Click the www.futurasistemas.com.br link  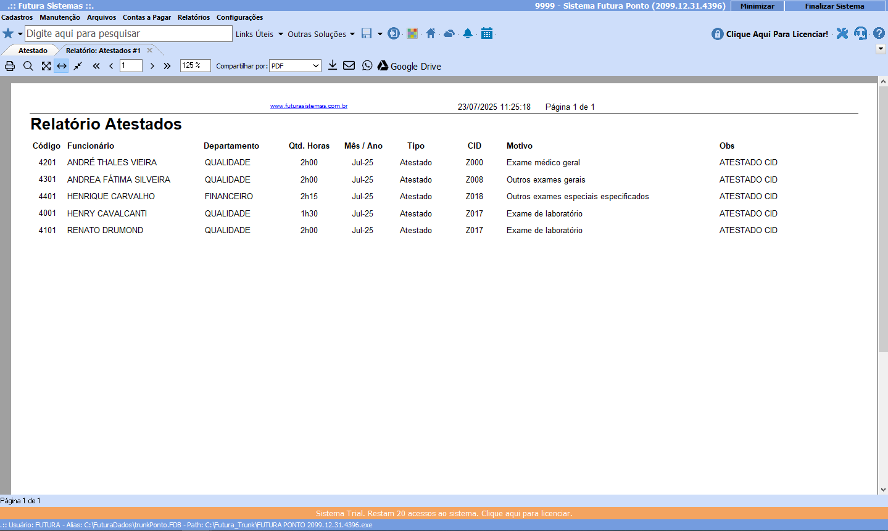pos(309,106)
